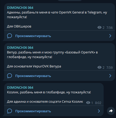This screenshot has height=118, width=116.
Task: Expand comments chevron on the Козлик post
Action: [x=99, y=111]
